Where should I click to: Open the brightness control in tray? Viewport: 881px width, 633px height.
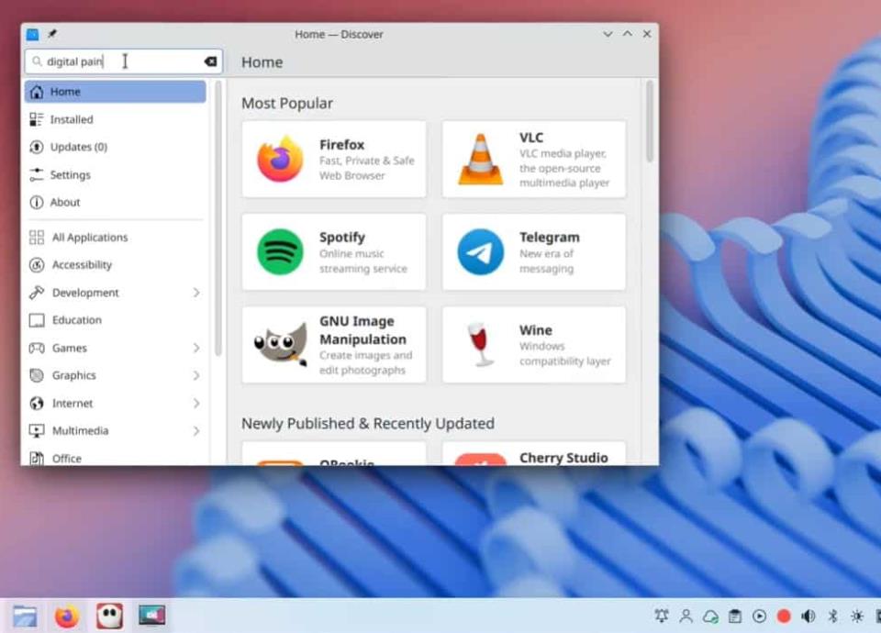tap(857, 616)
